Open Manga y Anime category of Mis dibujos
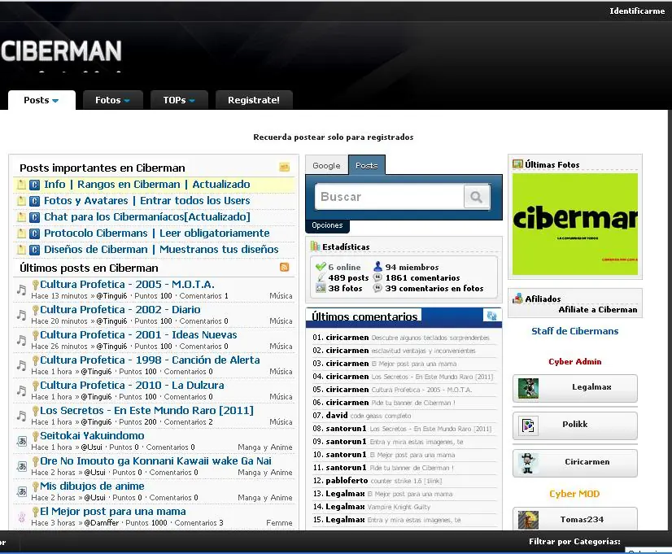 click(265, 497)
